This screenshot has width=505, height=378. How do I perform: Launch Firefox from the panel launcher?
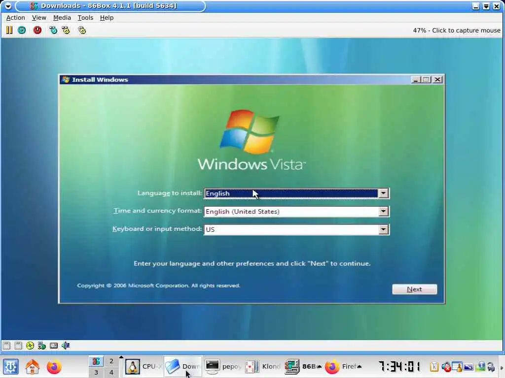click(x=54, y=367)
